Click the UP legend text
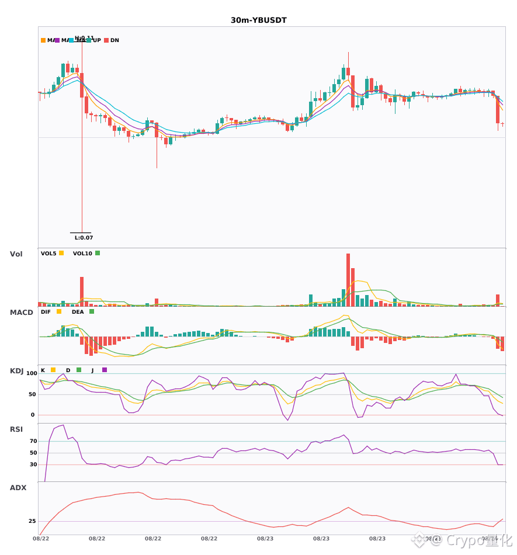This screenshot has width=517, height=555. point(96,40)
